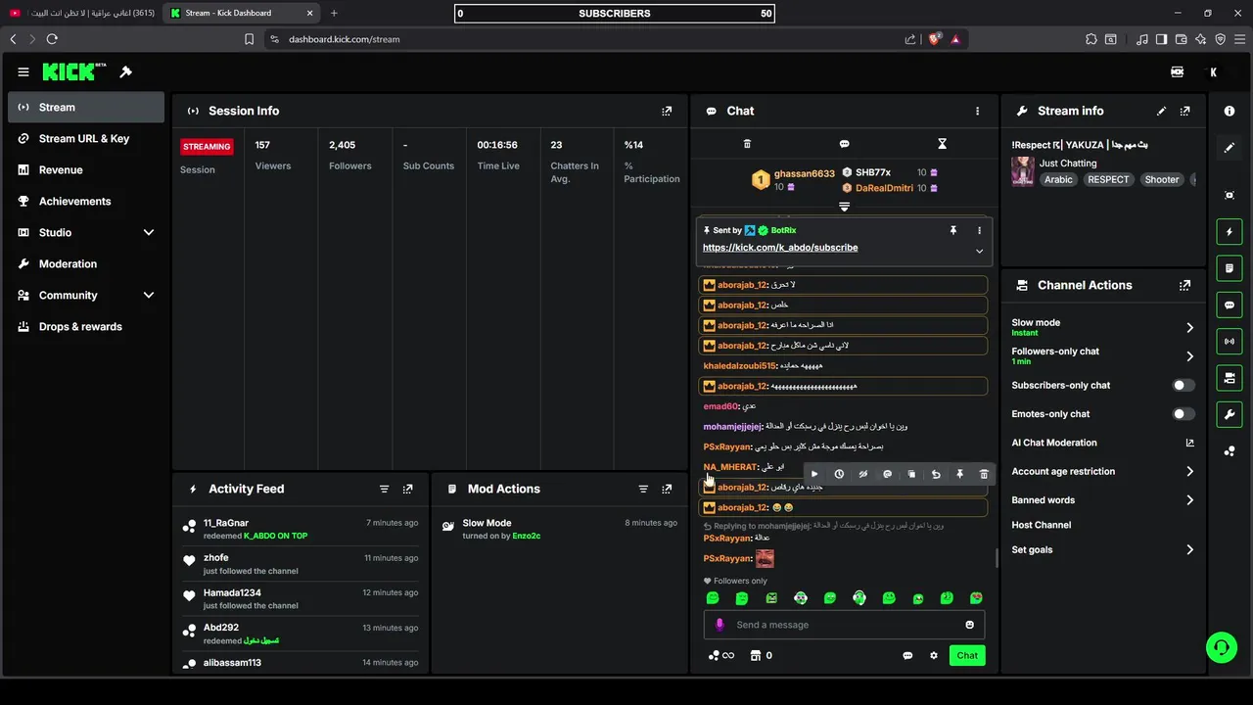
Task: Collapse the gift leaderboard arrow
Action: click(844, 207)
